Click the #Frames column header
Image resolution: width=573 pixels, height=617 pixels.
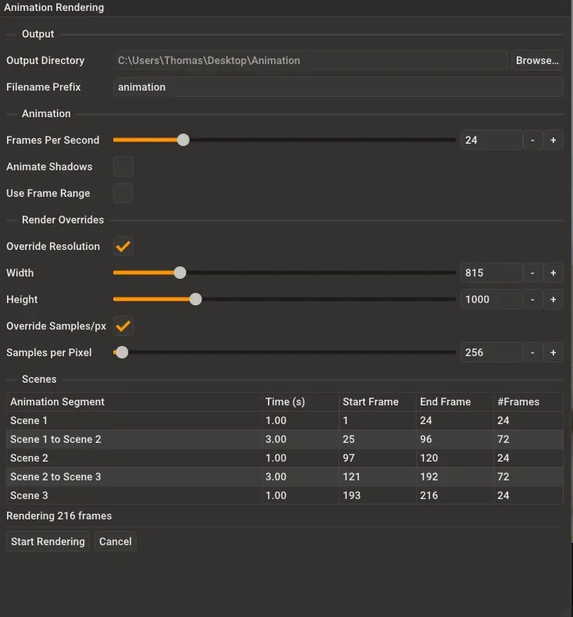529,401
